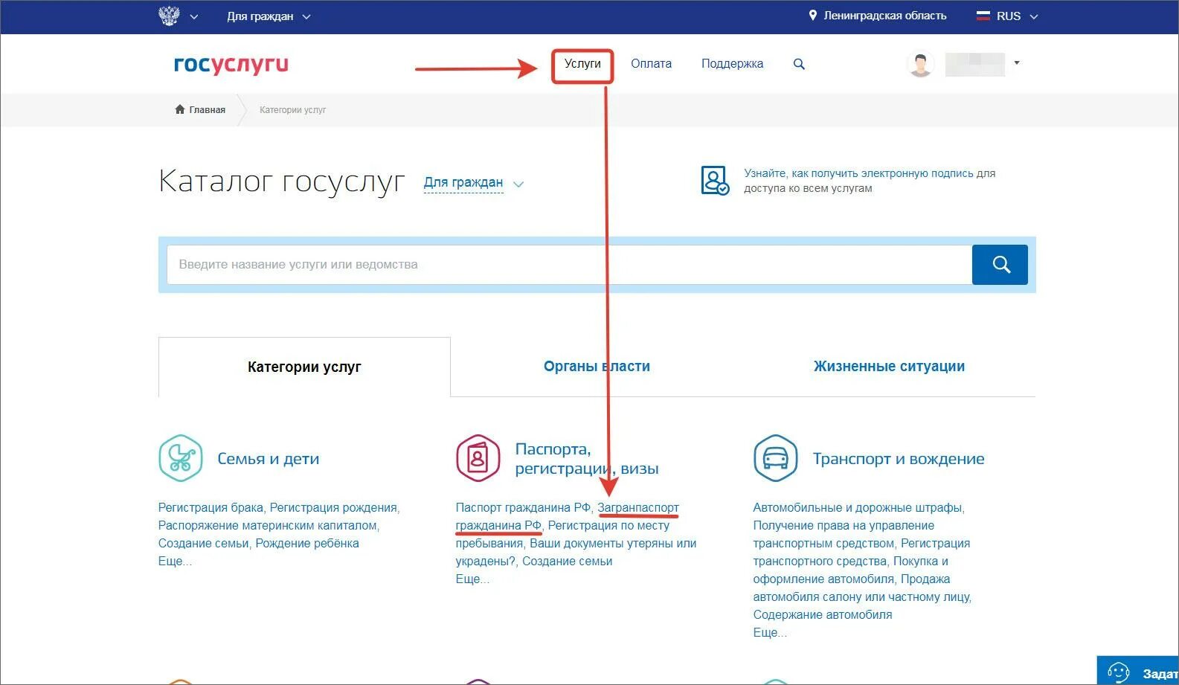The width and height of the screenshot is (1179, 685).
Task: Switch to the 'Жизненные ситуации' tab
Action: [889, 366]
